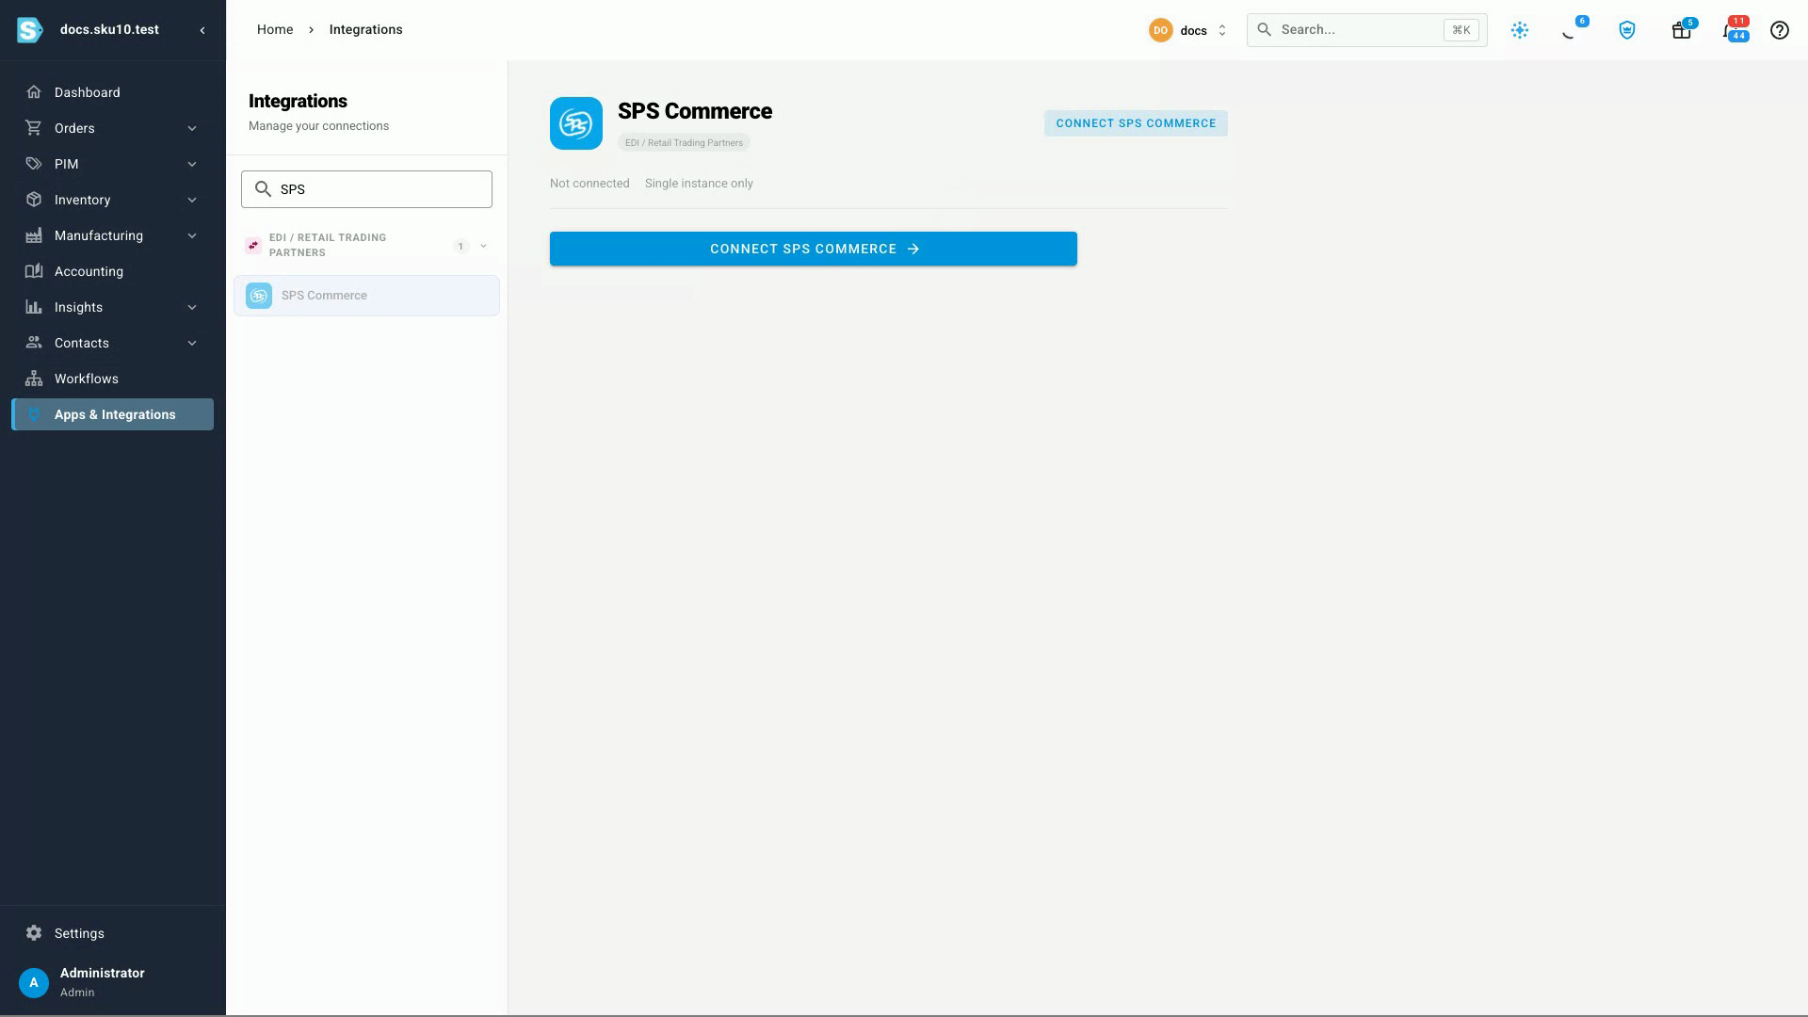Image resolution: width=1808 pixels, height=1017 pixels.
Task: Click the Administrator avatar icon
Action: click(34, 982)
